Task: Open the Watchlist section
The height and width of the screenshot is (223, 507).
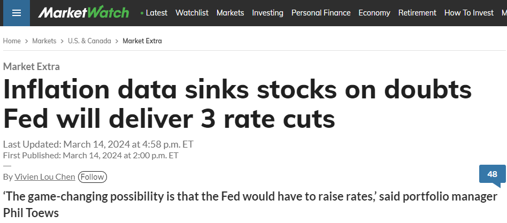Action: pos(192,13)
